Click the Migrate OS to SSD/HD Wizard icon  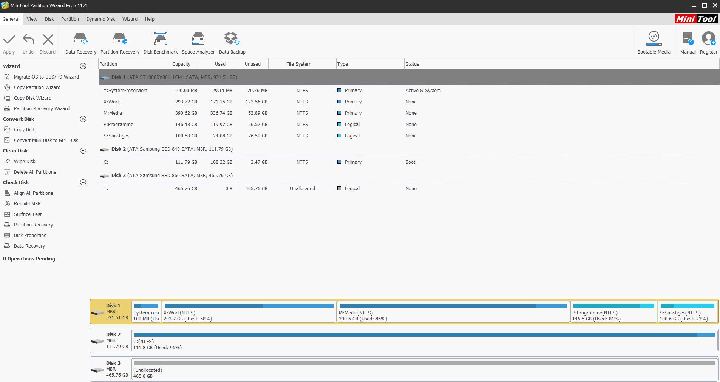pos(7,77)
